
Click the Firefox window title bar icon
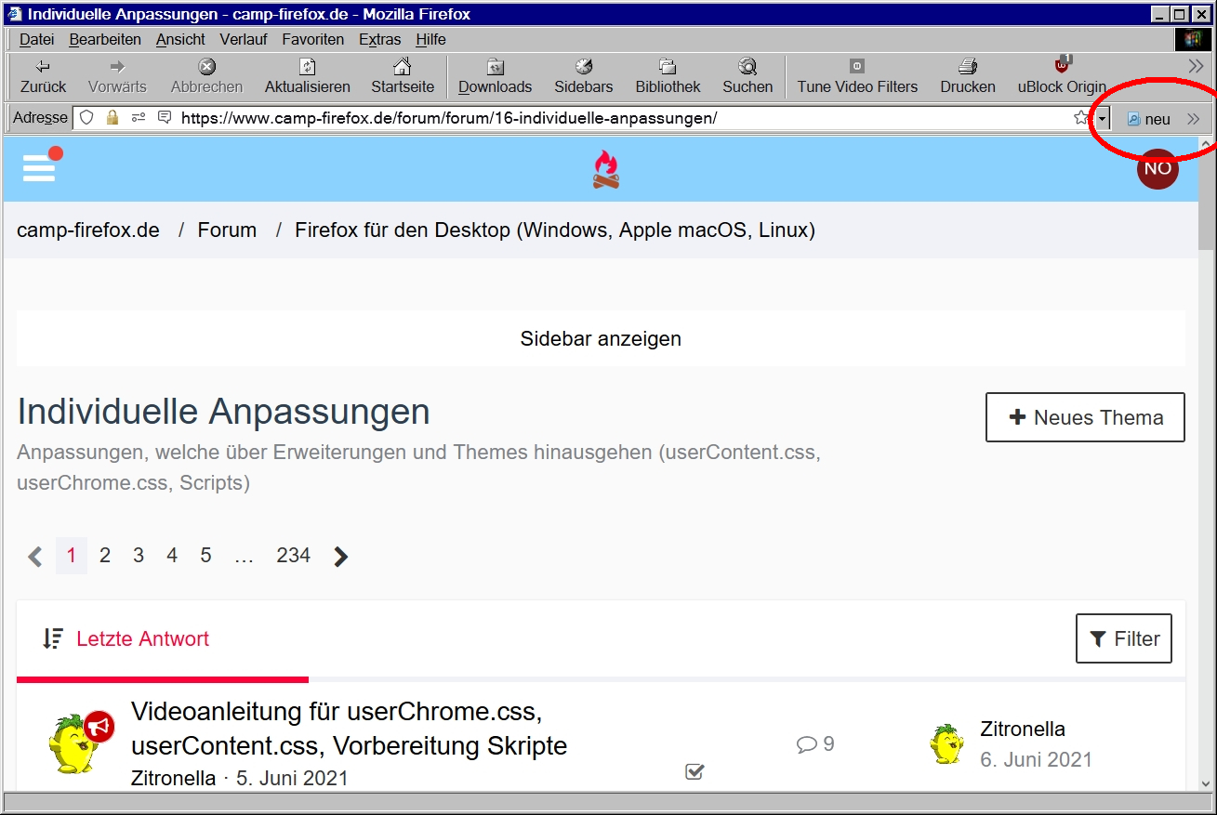tap(16, 14)
